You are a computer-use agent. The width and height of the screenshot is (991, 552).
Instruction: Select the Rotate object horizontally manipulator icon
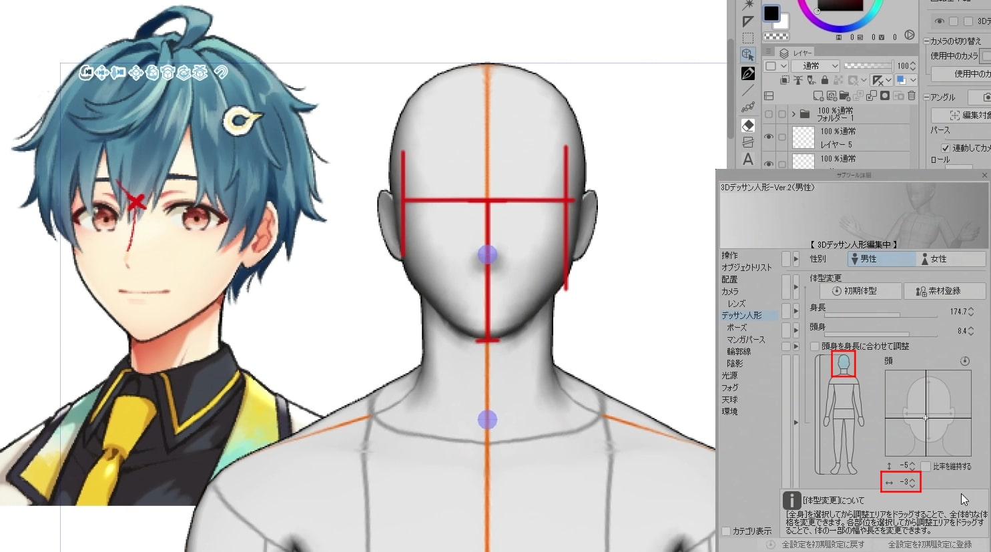[168, 72]
